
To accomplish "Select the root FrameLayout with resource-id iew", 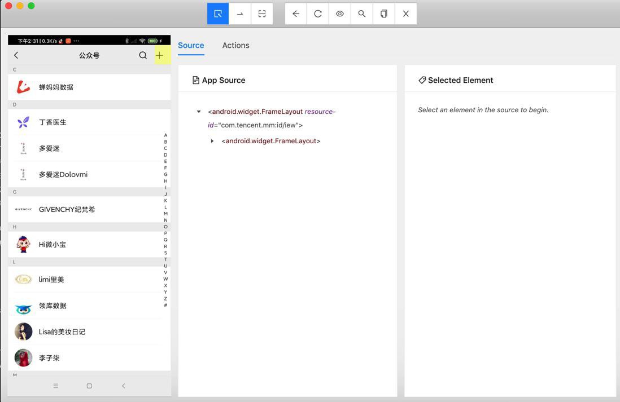I will pyautogui.click(x=272, y=118).
